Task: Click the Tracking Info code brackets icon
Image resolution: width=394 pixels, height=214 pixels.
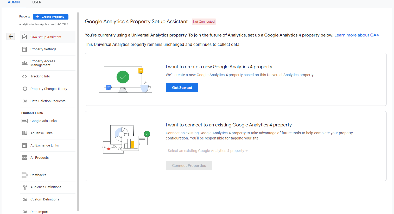Action: point(24,76)
